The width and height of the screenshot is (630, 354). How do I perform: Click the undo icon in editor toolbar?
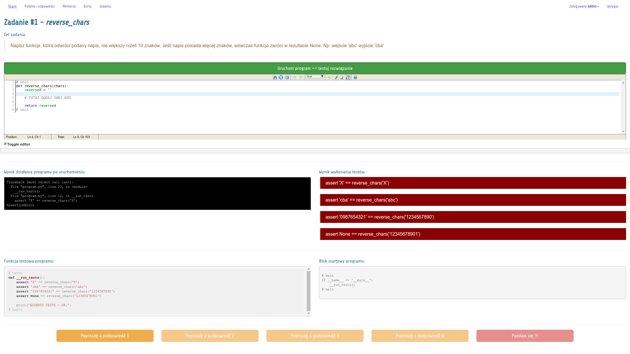point(294,77)
